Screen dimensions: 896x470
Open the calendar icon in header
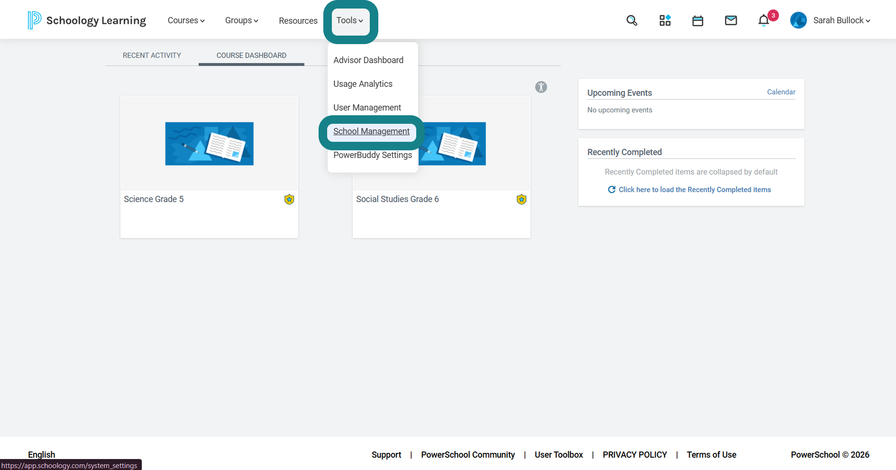click(x=698, y=20)
